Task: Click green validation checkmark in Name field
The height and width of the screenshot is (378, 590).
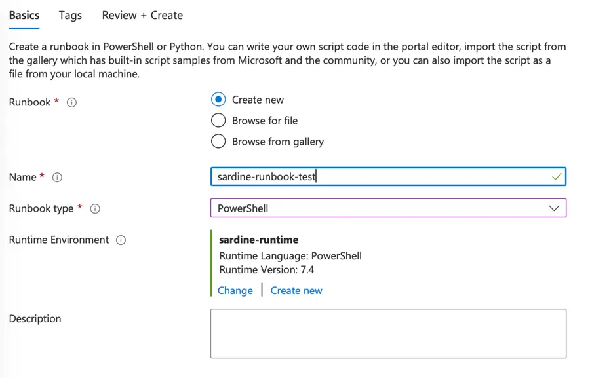Action: [557, 177]
